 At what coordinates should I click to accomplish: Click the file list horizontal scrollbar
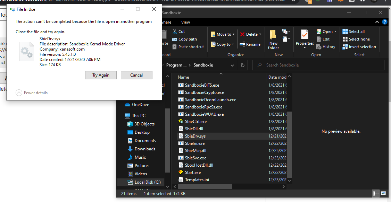pyautogui.click(x=205, y=186)
